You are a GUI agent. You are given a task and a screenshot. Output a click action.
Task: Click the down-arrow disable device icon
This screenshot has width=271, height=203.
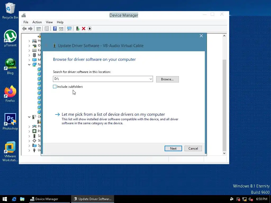(90, 29)
